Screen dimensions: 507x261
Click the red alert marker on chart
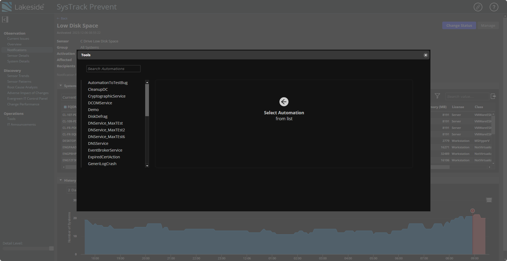point(472,211)
